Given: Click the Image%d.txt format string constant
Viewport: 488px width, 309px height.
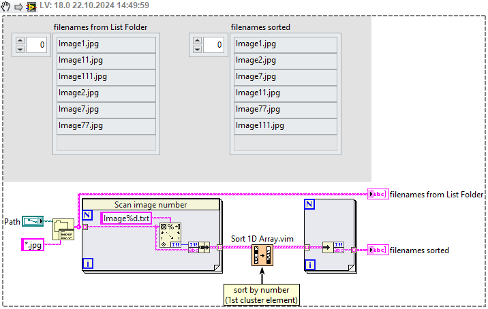Looking at the screenshot, I should (126, 218).
